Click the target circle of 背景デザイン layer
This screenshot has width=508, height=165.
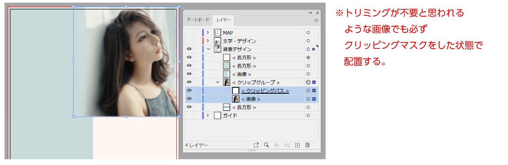(x=308, y=49)
